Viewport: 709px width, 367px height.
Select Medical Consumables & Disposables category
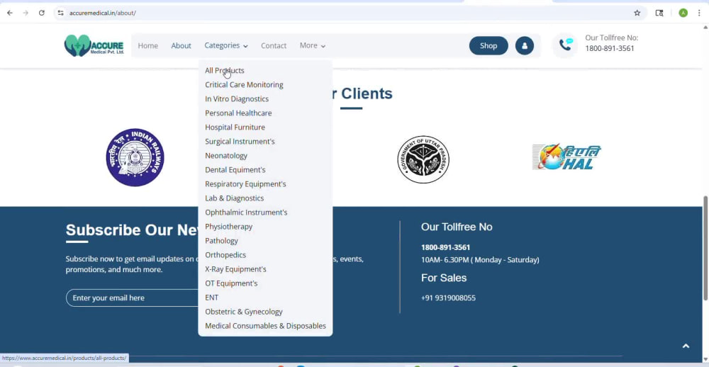point(265,326)
